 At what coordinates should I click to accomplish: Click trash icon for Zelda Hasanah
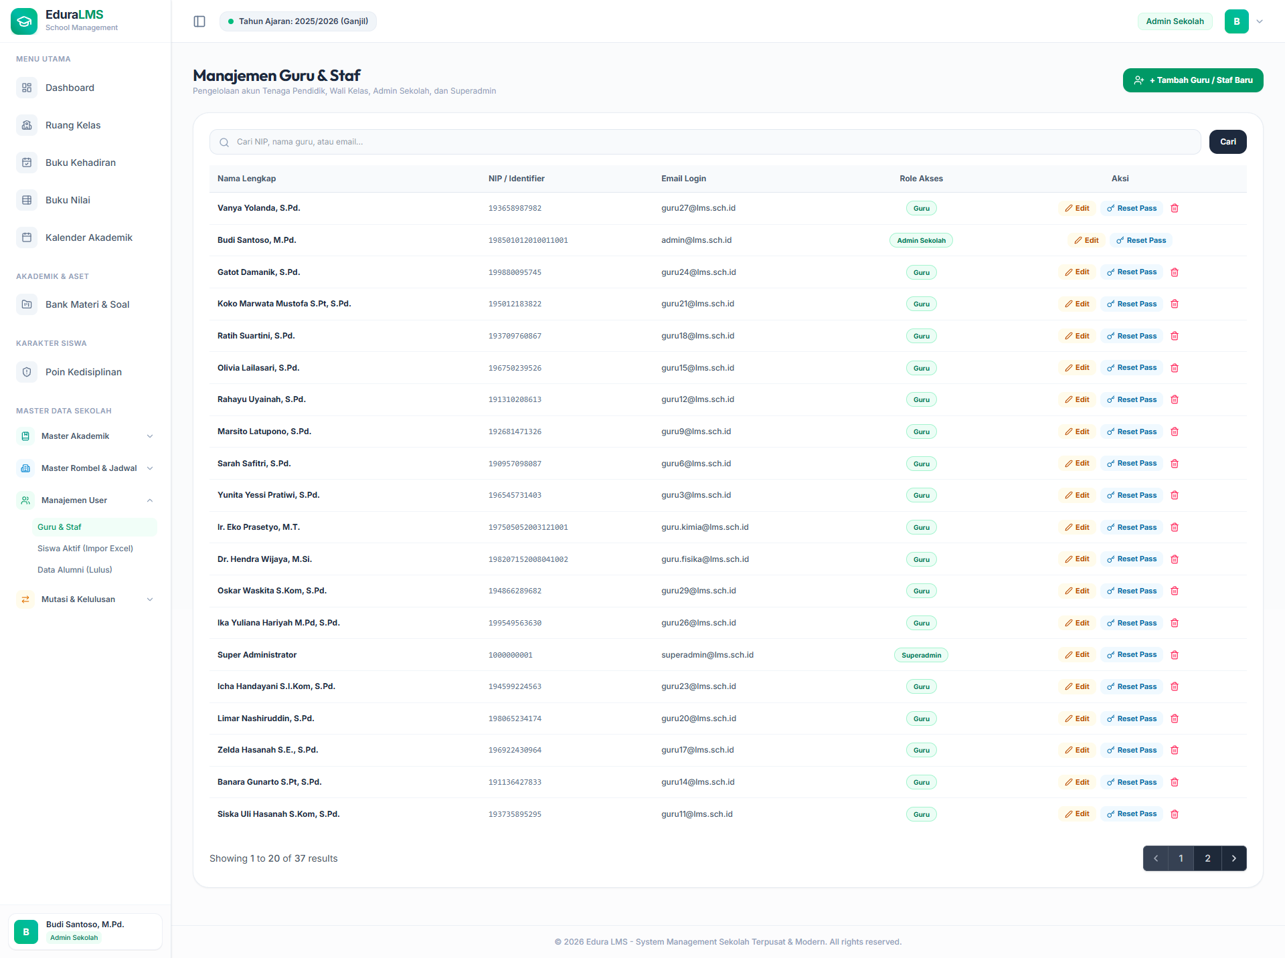point(1175,750)
